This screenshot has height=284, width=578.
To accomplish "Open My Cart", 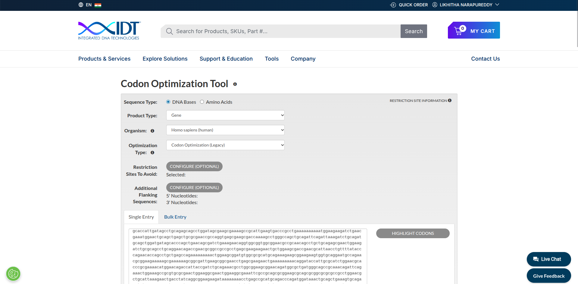I will point(473,30).
